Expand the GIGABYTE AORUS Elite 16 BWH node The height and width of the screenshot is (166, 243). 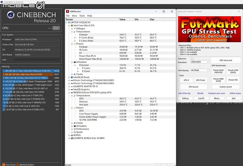coord(69,138)
